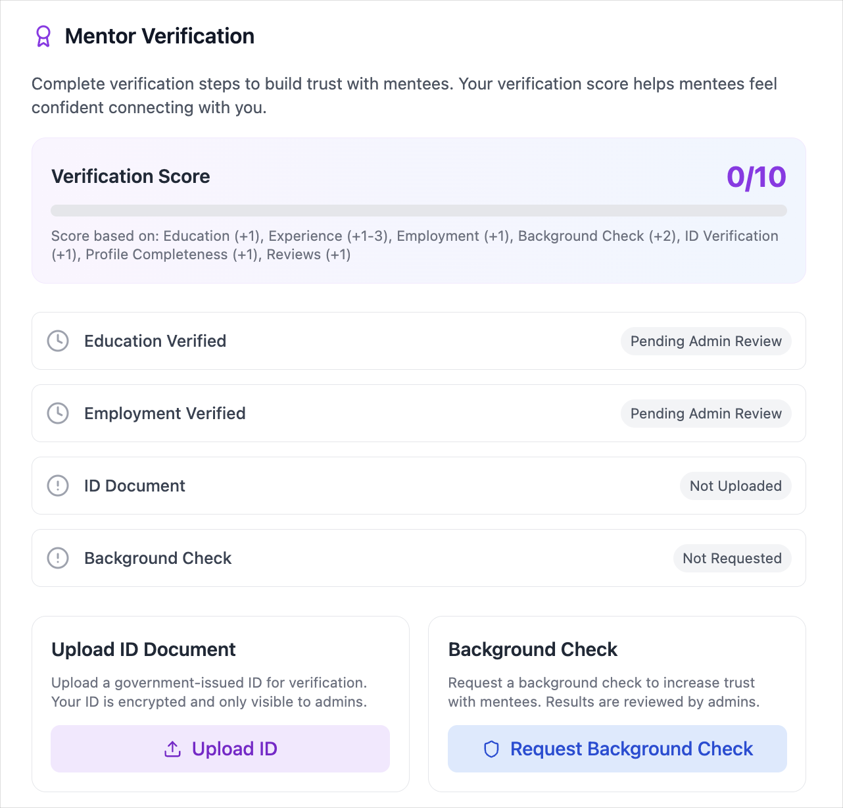Click the upload arrow icon in Upload ID

click(172, 749)
